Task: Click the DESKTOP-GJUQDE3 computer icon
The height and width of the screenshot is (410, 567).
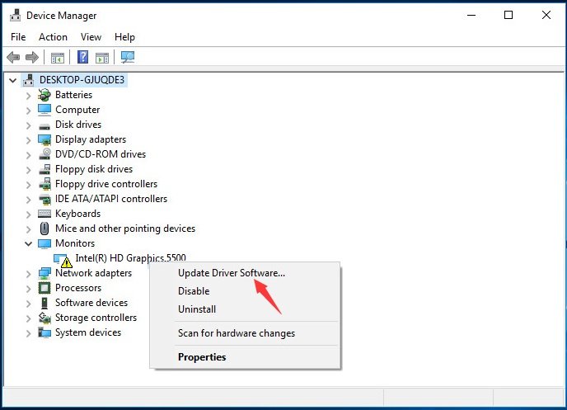Action: (x=28, y=80)
